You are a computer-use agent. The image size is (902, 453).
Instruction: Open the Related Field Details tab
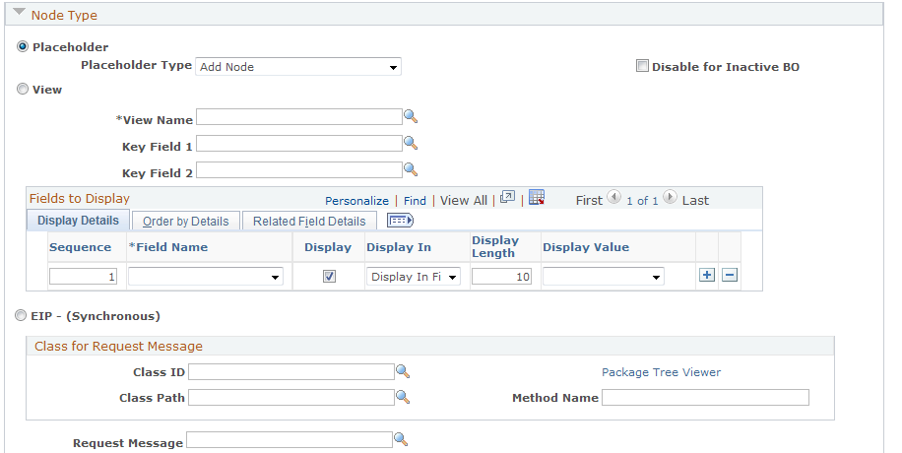tap(308, 222)
